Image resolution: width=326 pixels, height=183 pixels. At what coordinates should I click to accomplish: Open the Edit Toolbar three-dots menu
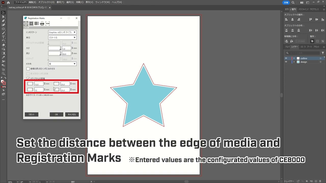click(3, 100)
